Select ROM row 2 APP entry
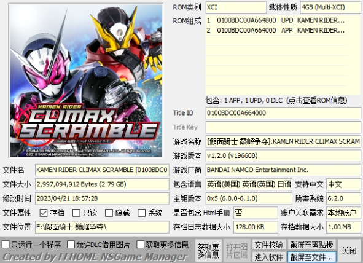This screenshot has height=263, width=363. click(x=276, y=30)
